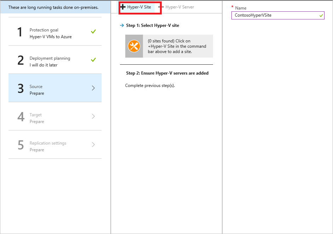This screenshot has width=333, height=234.
Task: Open the Protection goal step text
Action: (50, 33)
